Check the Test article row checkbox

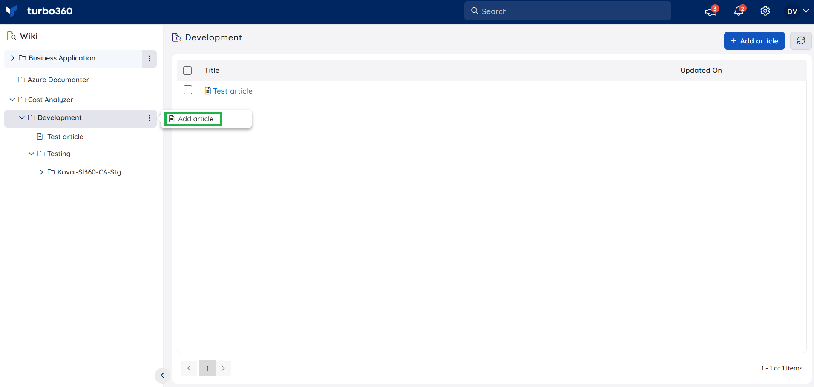click(188, 90)
